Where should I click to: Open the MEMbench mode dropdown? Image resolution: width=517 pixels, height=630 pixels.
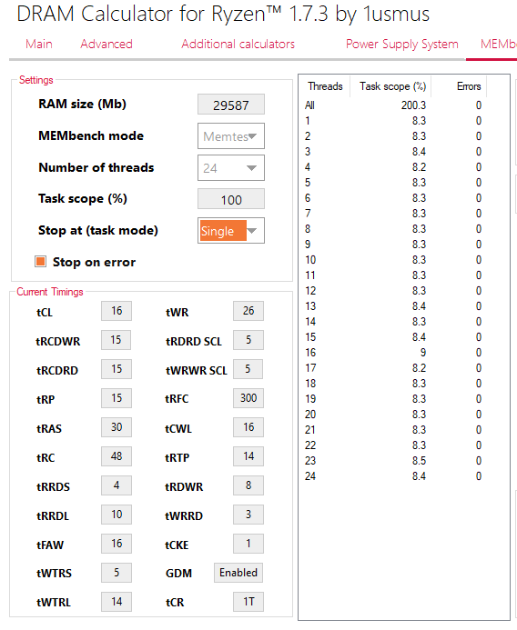(x=231, y=136)
